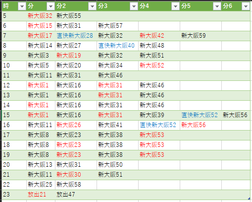Open the 分2 column filter dropdown
The image size is (252, 202).
[x=92, y=6]
